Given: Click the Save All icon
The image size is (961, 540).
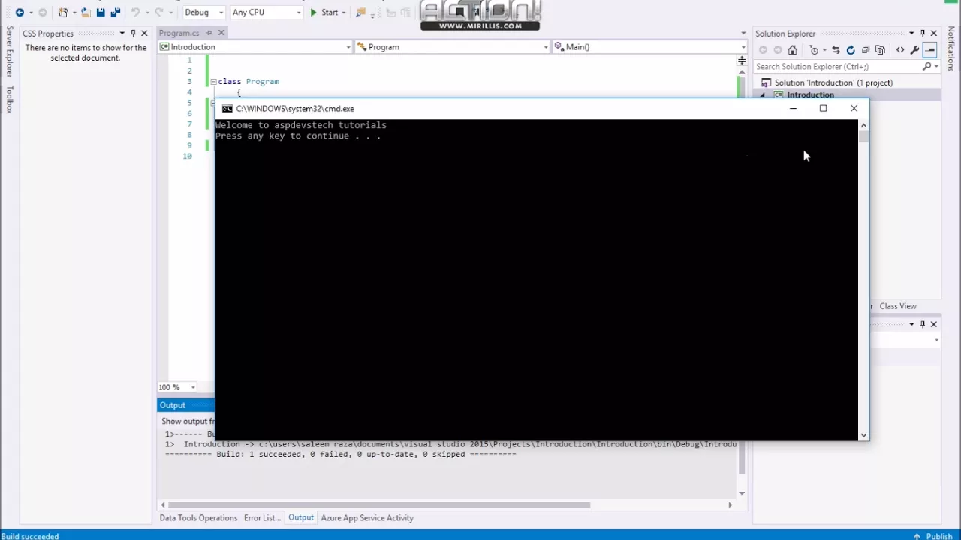Looking at the screenshot, I should coord(116,13).
